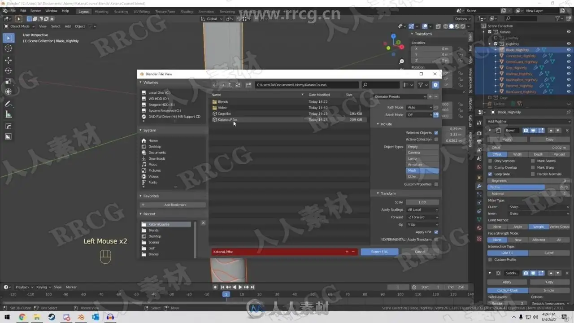Open the Add Modifier dropdown
574x323 pixels.
pos(528,122)
